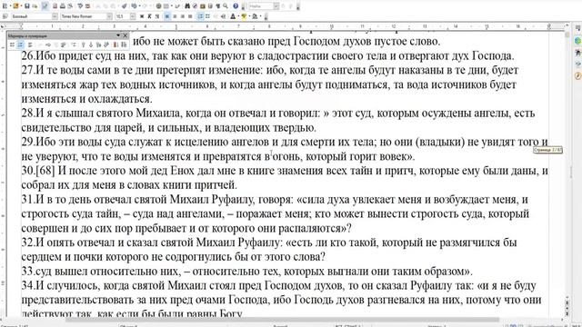The image size is (582, 327).
Task: Open the Find field history dropdown
Action: pos(276,6)
